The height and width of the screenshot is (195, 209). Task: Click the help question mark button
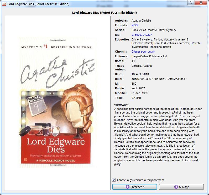click(x=191, y=3)
